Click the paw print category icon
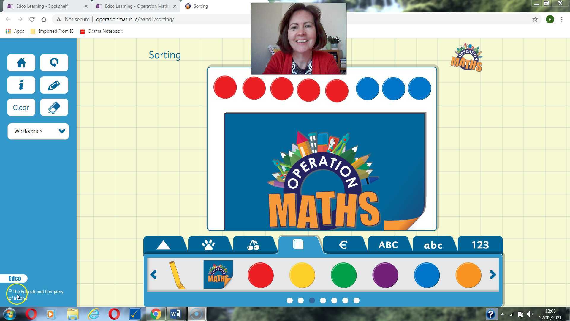The height and width of the screenshot is (321, 570). [209, 245]
